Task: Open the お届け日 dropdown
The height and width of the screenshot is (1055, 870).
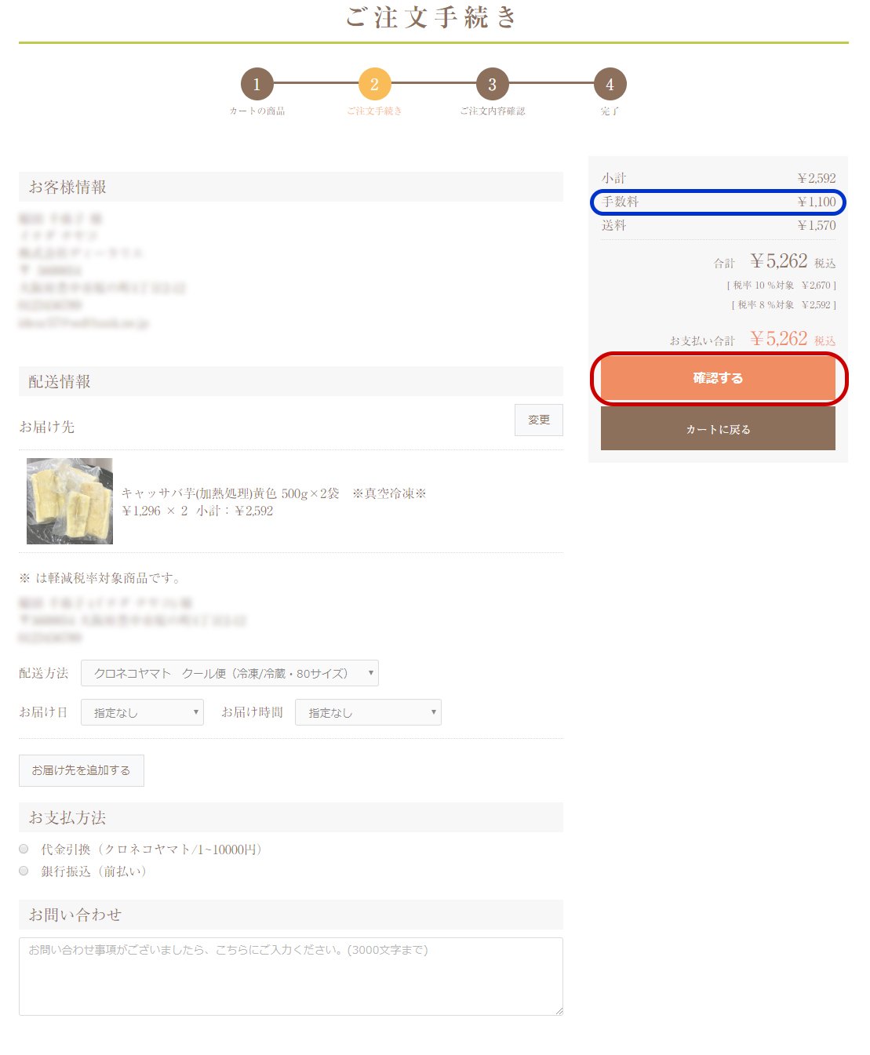Action: 142,712
